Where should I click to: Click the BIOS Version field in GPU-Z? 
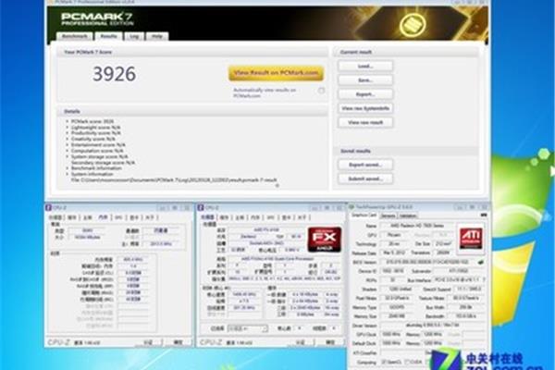(428, 263)
